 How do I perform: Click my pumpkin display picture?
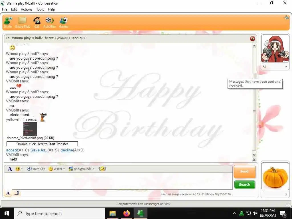coord(275,176)
